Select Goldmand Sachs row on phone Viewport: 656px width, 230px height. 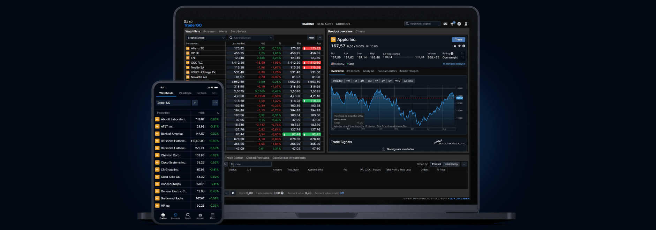tap(187, 198)
